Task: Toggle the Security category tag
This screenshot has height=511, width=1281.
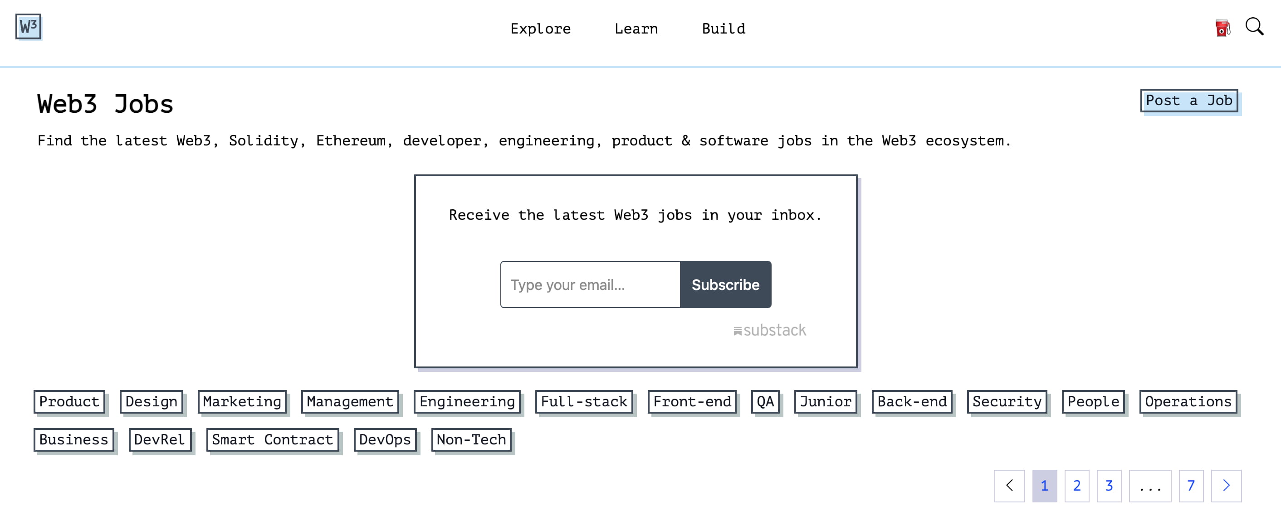Action: pyautogui.click(x=1007, y=401)
